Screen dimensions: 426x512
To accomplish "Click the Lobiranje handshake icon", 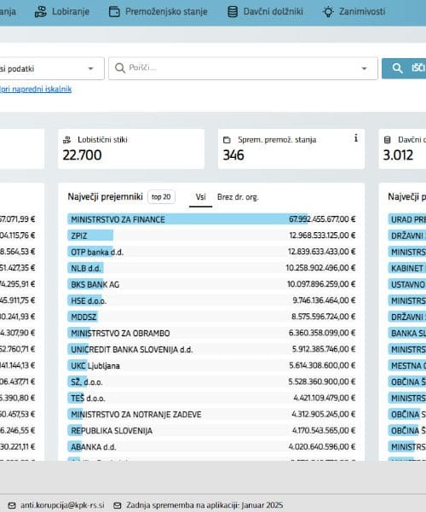I will (41, 12).
